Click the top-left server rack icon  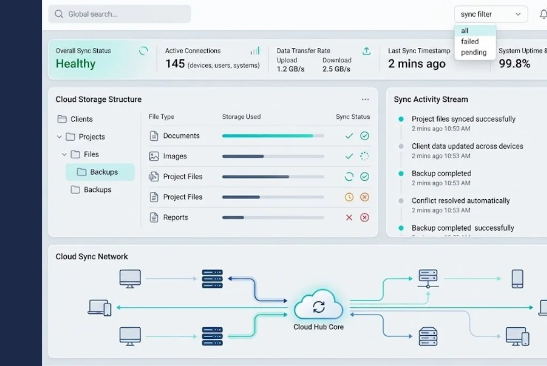[x=212, y=279]
